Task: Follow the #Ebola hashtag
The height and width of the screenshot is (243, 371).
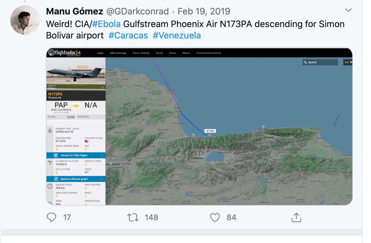Action: pos(106,24)
